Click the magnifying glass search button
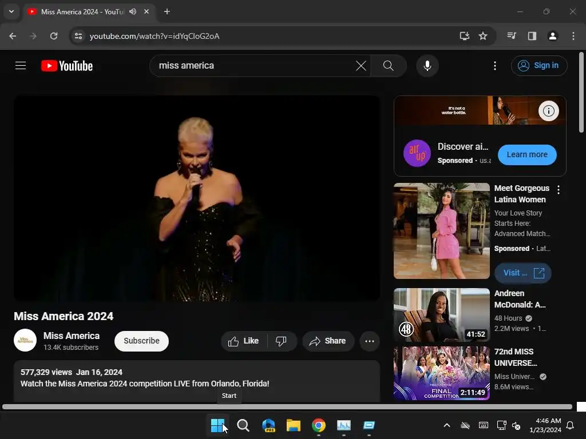 point(389,66)
